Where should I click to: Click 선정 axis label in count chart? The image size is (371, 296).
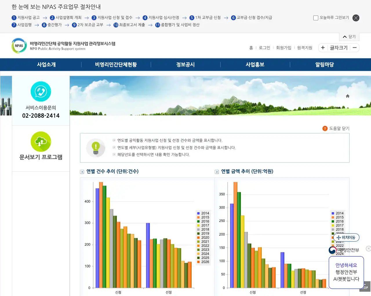(x=169, y=292)
